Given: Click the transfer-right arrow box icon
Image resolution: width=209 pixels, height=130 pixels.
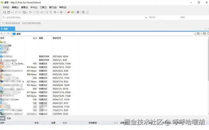Looking at the screenshot, I should [42, 12].
